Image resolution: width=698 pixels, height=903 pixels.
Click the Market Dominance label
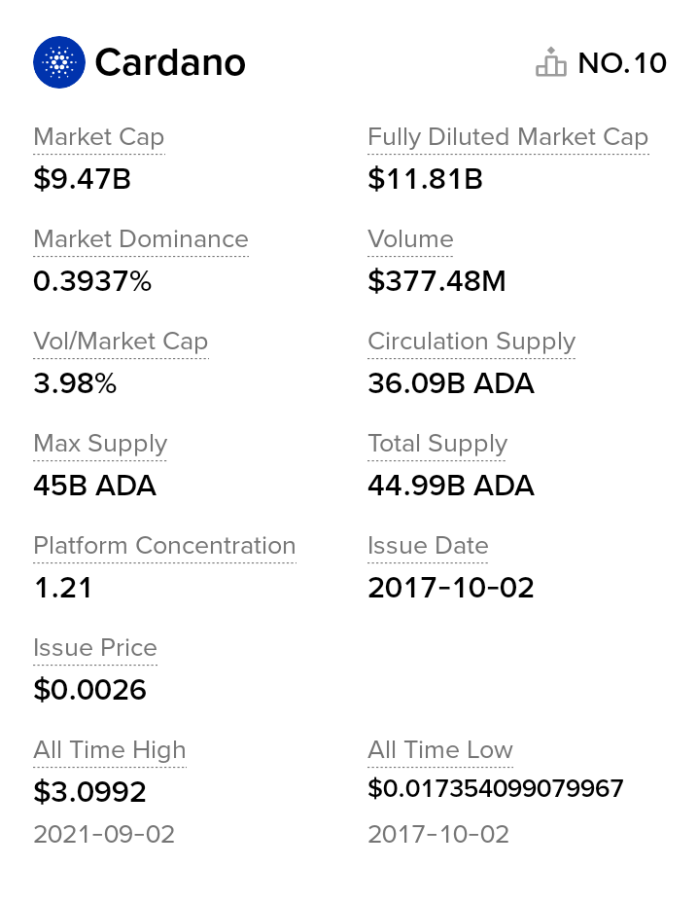(x=141, y=239)
